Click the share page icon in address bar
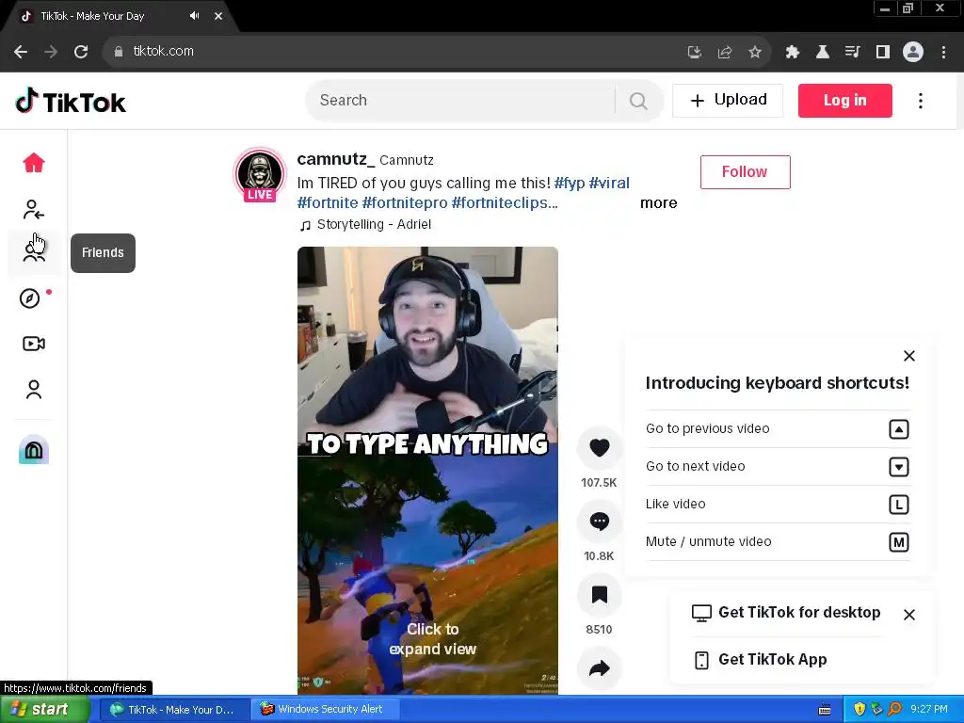 click(725, 53)
